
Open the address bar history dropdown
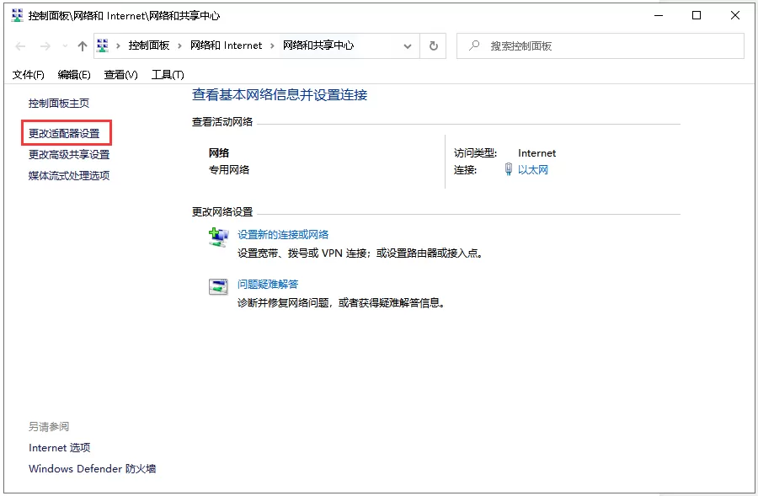coord(408,45)
